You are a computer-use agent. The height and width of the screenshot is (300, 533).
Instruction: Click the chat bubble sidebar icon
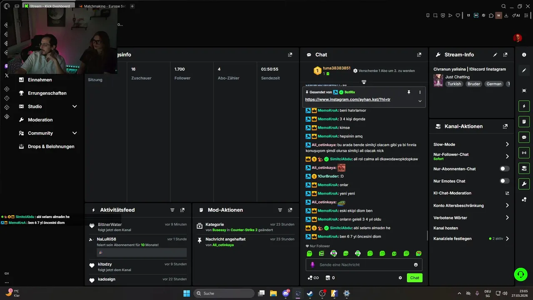pyautogui.click(x=524, y=137)
